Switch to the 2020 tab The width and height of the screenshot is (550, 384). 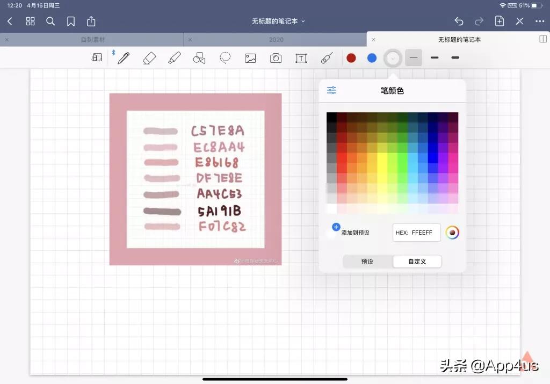pyautogui.click(x=277, y=39)
